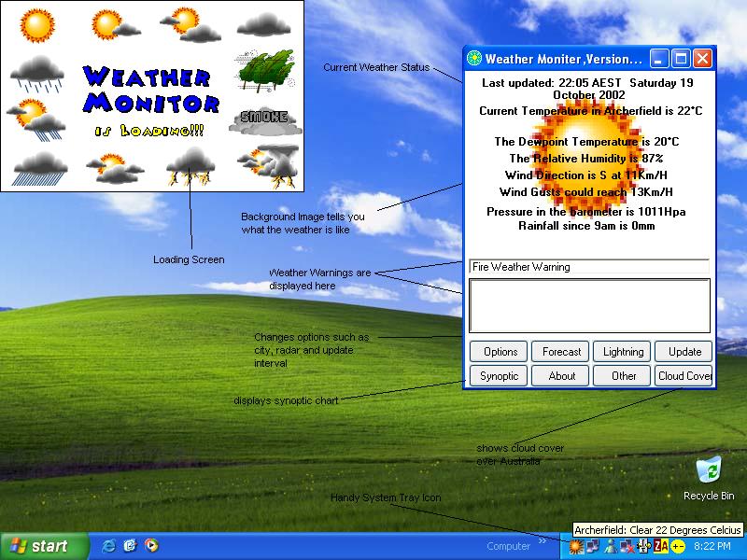Click the Smoke cloud icon on loading screen
The width and height of the screenshot is (747, 560).
[265, 120]
